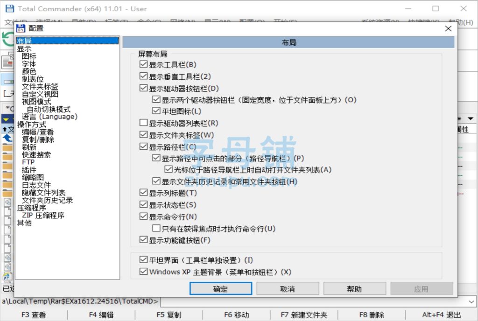Image resolution: width=478 pixels, height=321 pixels.
Task: Click the command line input field
Action: click(x=314, y=301)
